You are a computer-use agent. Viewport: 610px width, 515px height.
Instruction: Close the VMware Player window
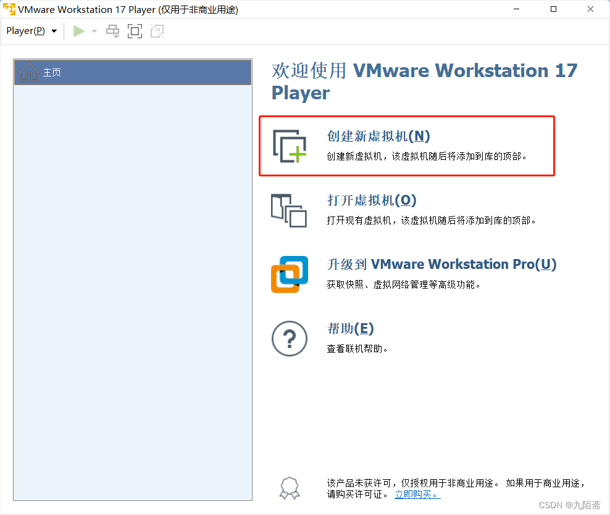pos(590,9)
